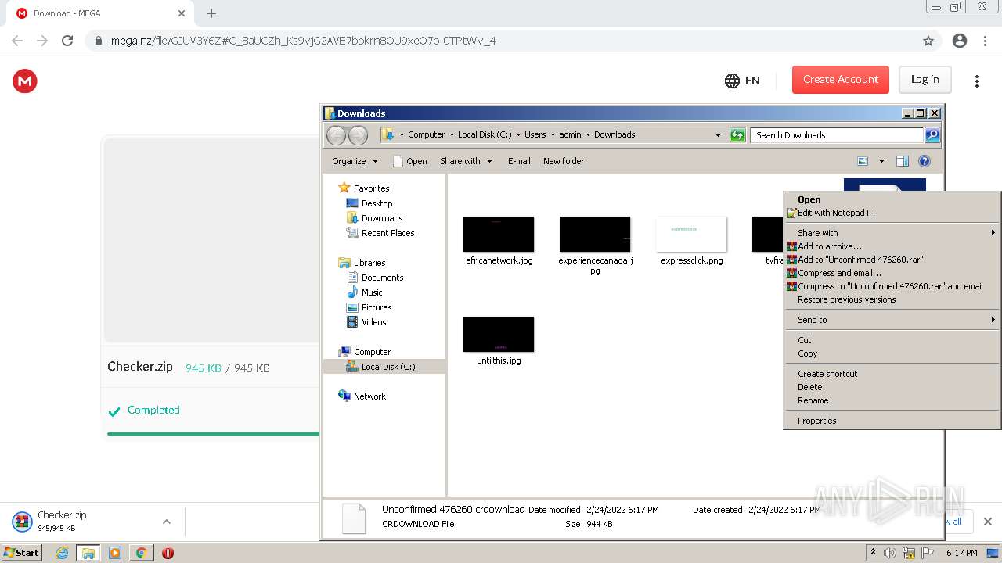Open Properties from context menu
Screen dimensions: 1002x563
892,421
